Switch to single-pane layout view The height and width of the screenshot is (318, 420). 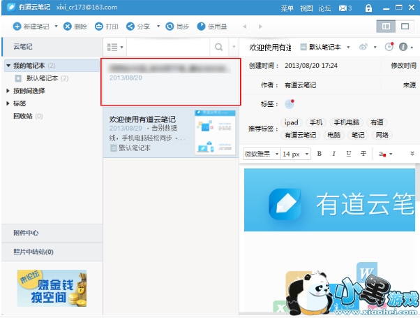405,27
